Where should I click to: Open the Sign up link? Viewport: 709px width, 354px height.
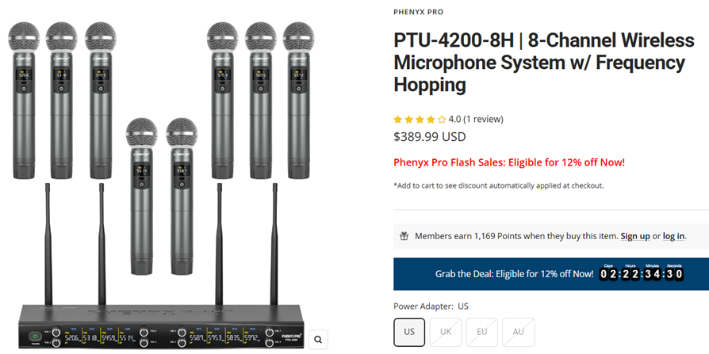634,236
